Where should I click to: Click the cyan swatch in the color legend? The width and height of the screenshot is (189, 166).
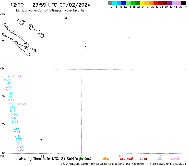coord(115,3)
